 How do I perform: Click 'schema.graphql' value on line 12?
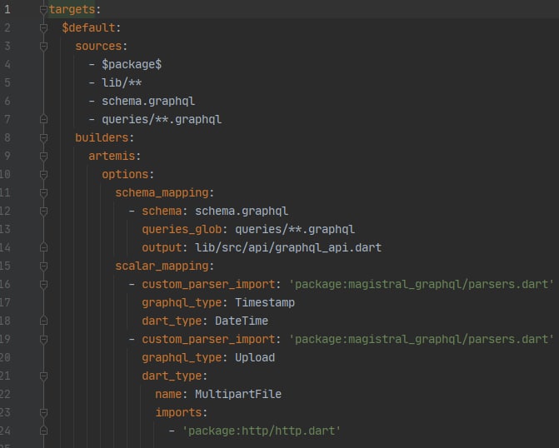242,211
